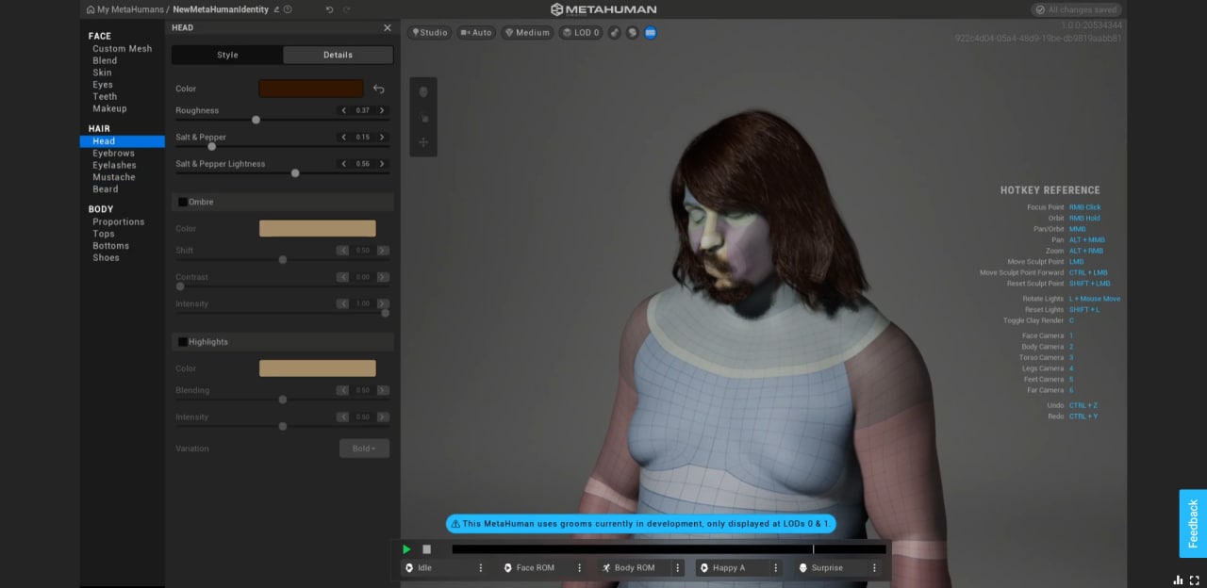Select the Body ROM animation clip

coord(634,568)
